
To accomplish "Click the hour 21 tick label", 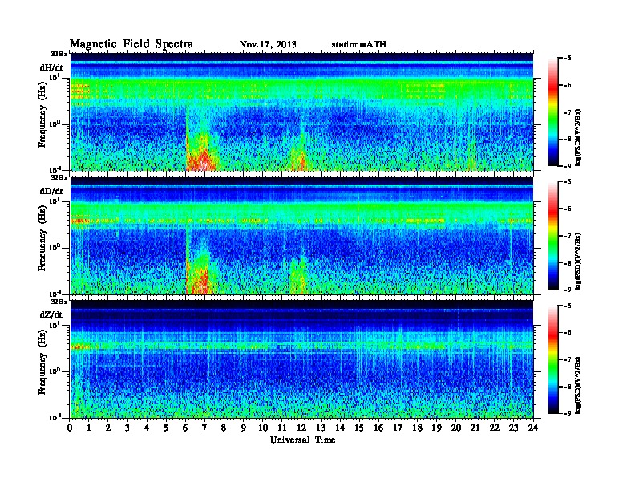I will [x=475, y=428].
